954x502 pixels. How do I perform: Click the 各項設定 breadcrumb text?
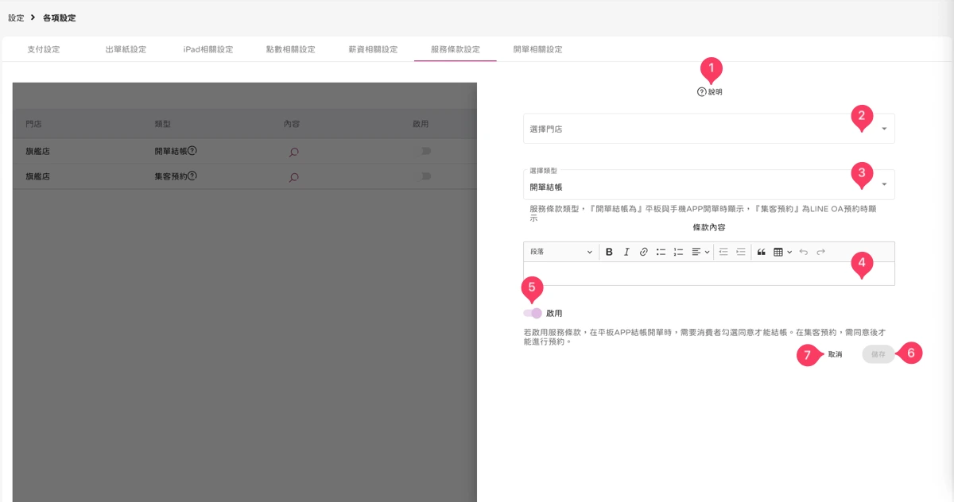(x=60, y=17)
